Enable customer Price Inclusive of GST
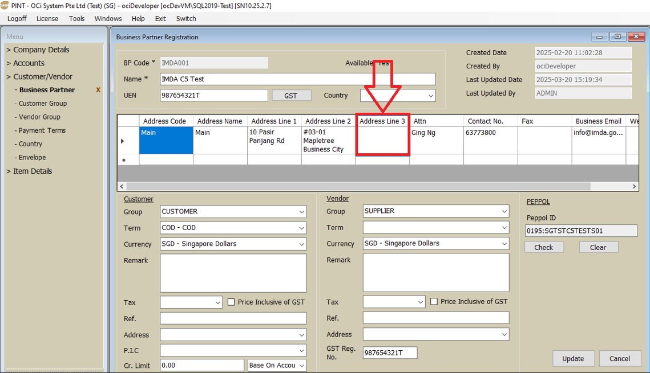The image size is (650, 373). tap(231, 302)
